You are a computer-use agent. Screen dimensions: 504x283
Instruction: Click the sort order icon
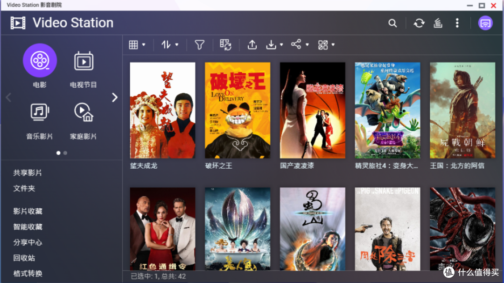point(166,45)
